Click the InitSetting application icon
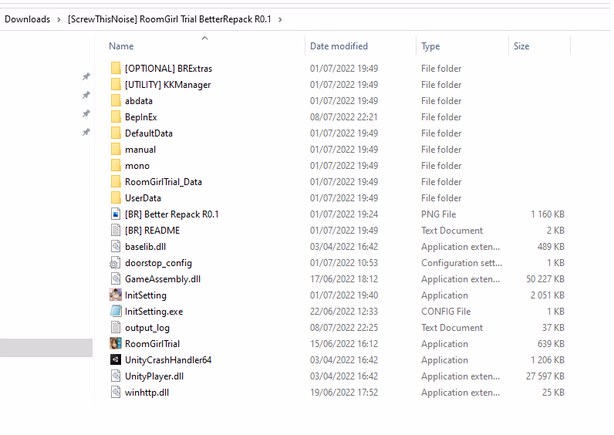Viewport: 614px width, 435px height. pos(116,295)
